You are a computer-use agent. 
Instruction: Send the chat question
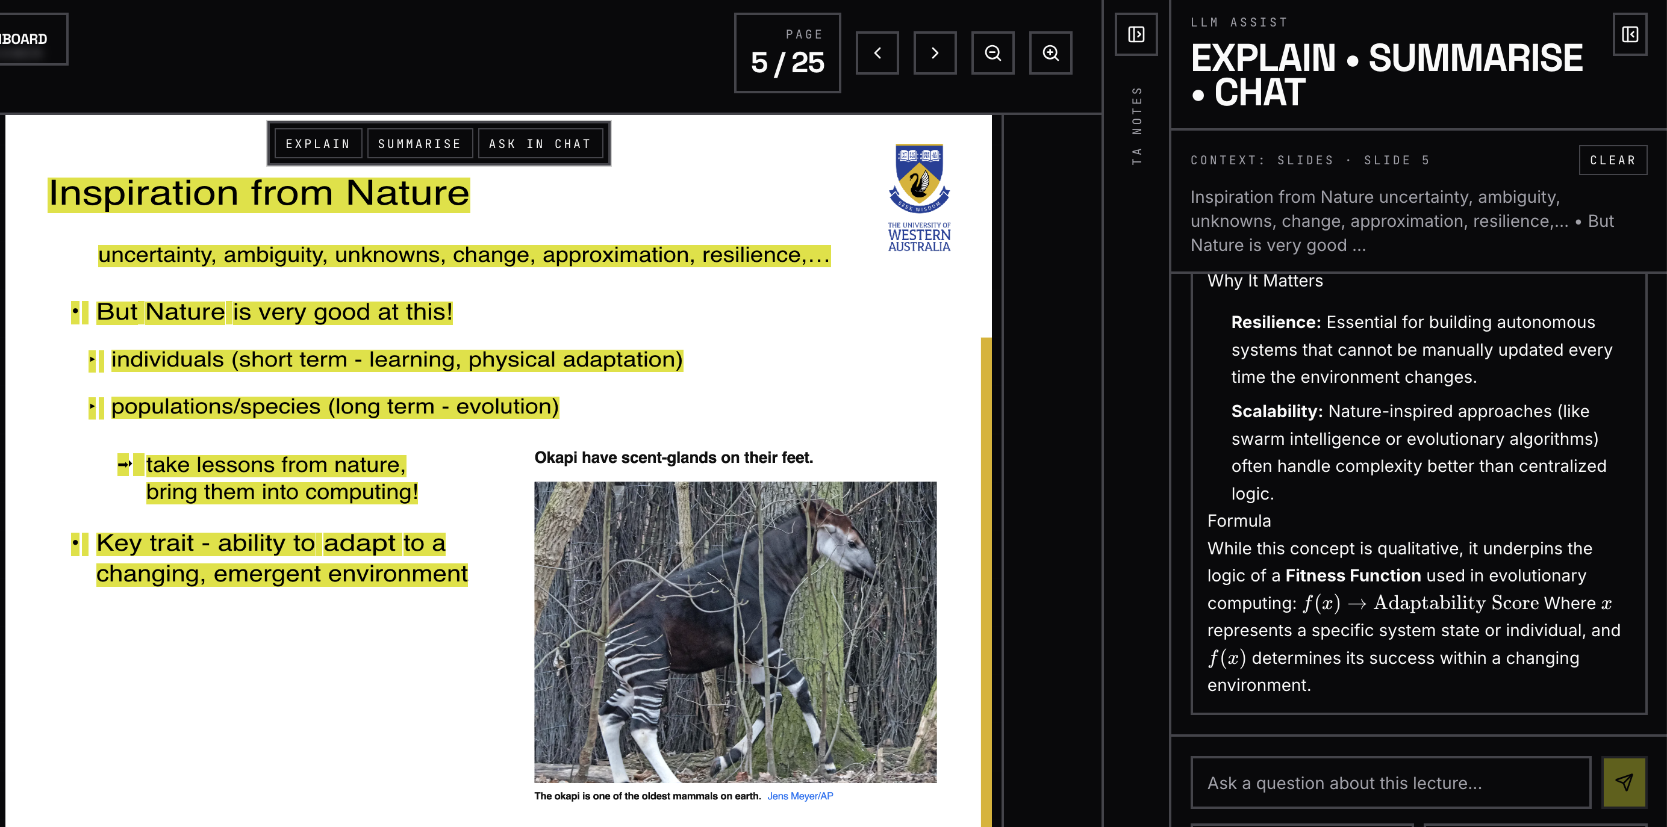[x=1624, y=782]
